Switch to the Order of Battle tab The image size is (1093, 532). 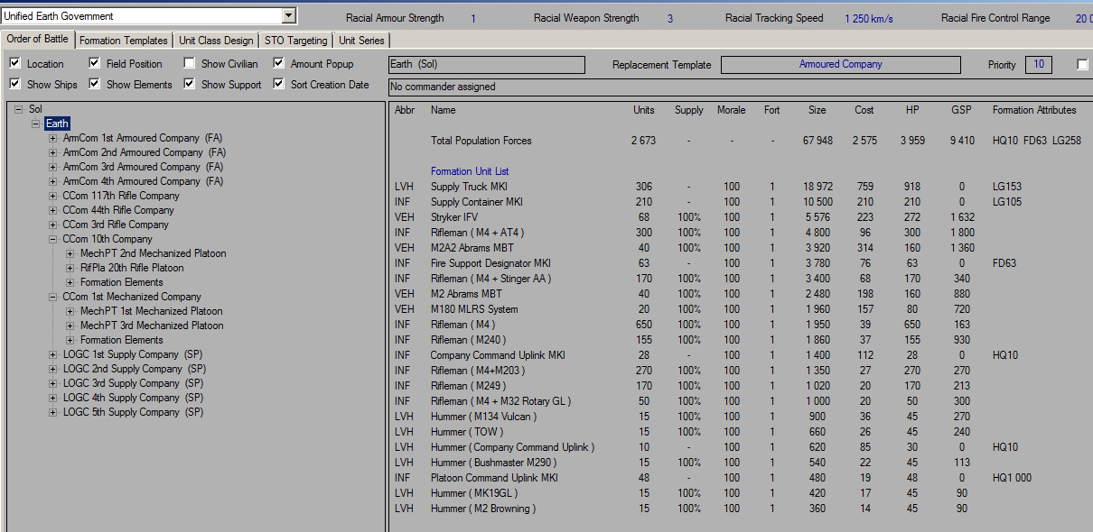coord(37,39)
